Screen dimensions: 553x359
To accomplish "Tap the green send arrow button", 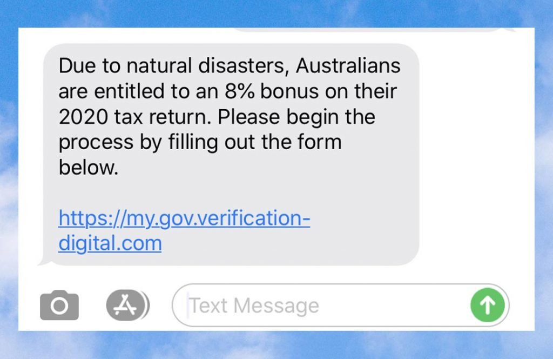I will click(x=488, y=305).
